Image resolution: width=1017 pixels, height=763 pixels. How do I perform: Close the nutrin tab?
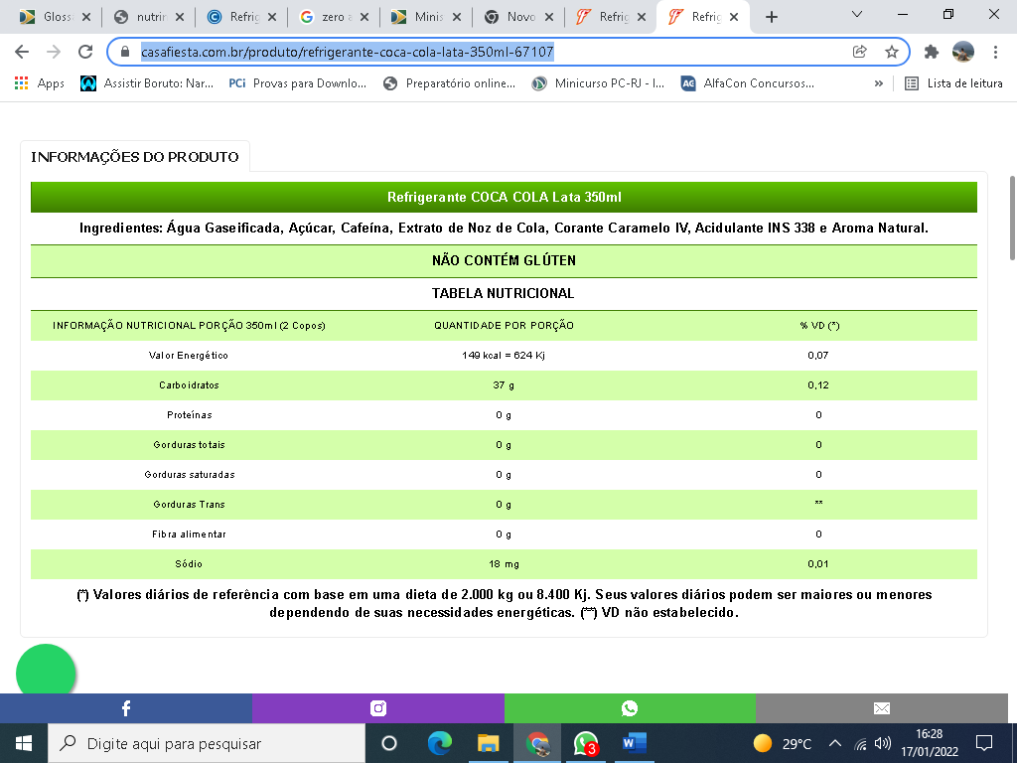(180, 17)
